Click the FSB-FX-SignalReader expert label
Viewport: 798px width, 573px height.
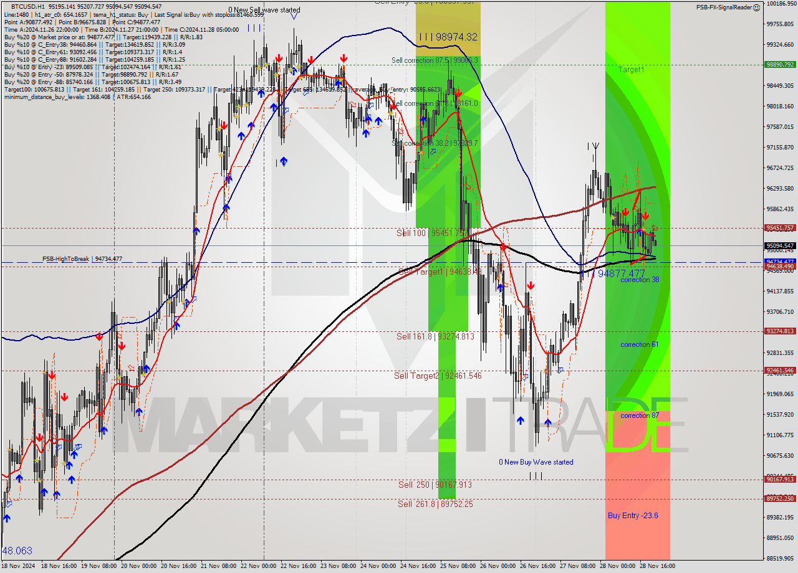point(724,7)
